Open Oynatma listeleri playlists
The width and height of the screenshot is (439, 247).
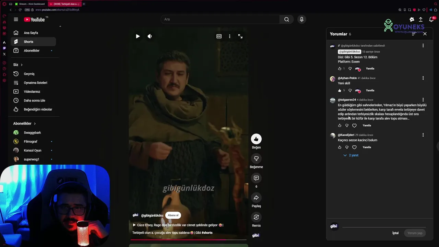[33, 83]
